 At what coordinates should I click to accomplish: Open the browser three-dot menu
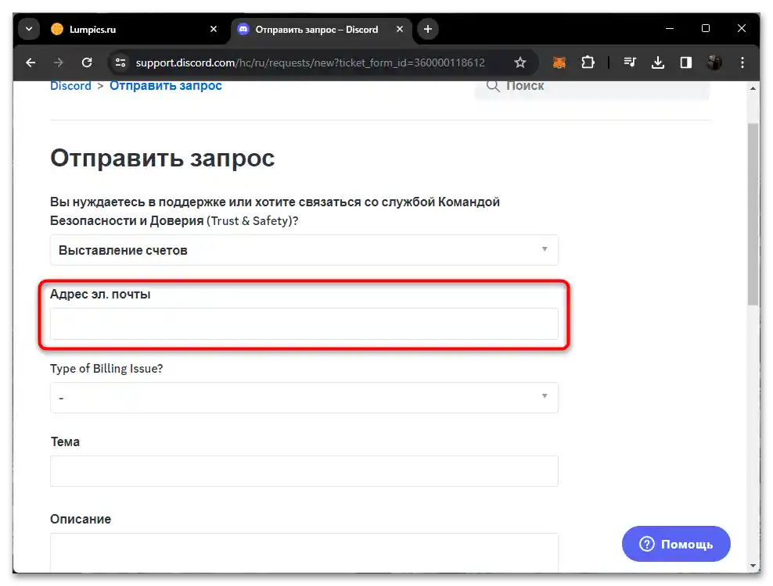(742, 63)
